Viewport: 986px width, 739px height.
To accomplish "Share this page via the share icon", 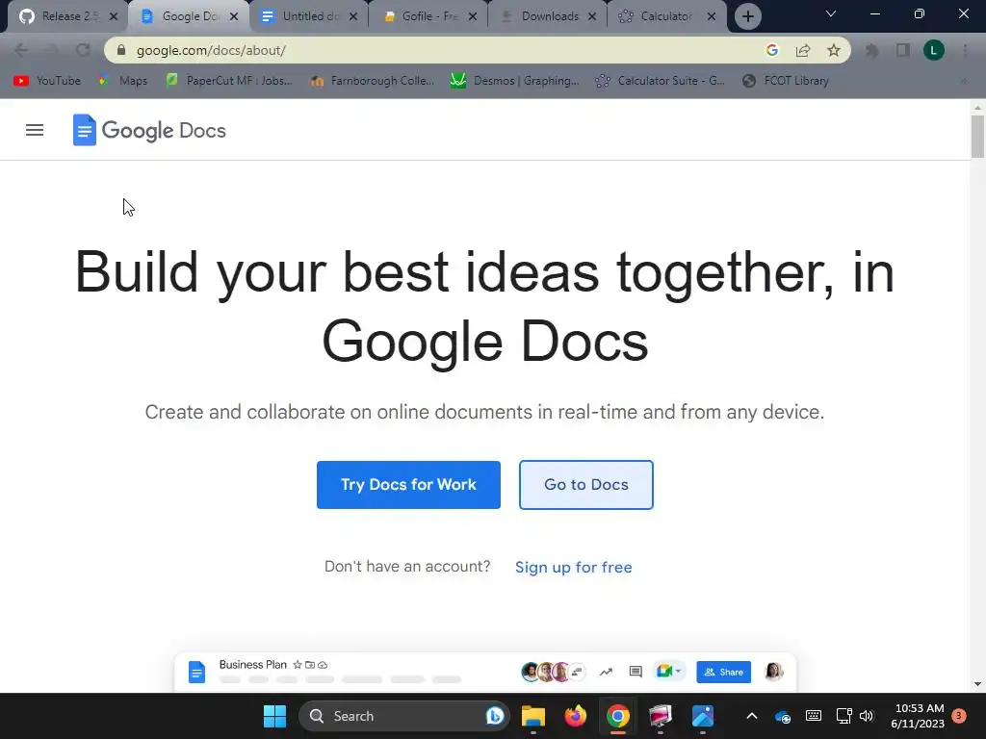I will pos(803,50).
